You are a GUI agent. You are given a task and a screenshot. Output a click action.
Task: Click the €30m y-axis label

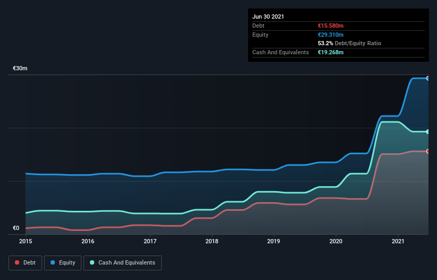[20, 68]
